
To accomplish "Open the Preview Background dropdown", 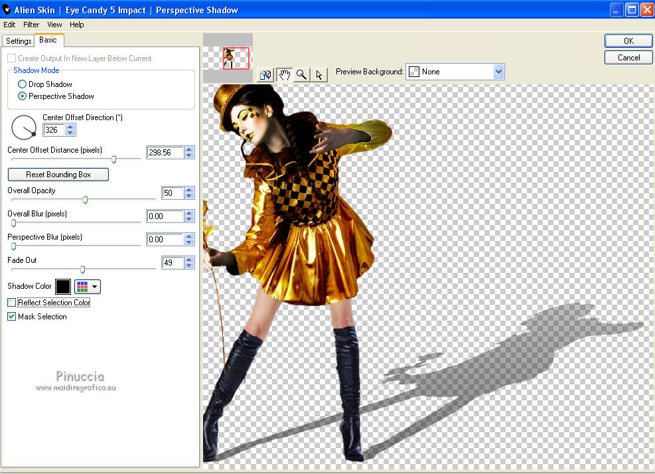I will click(x=498, y=72).
